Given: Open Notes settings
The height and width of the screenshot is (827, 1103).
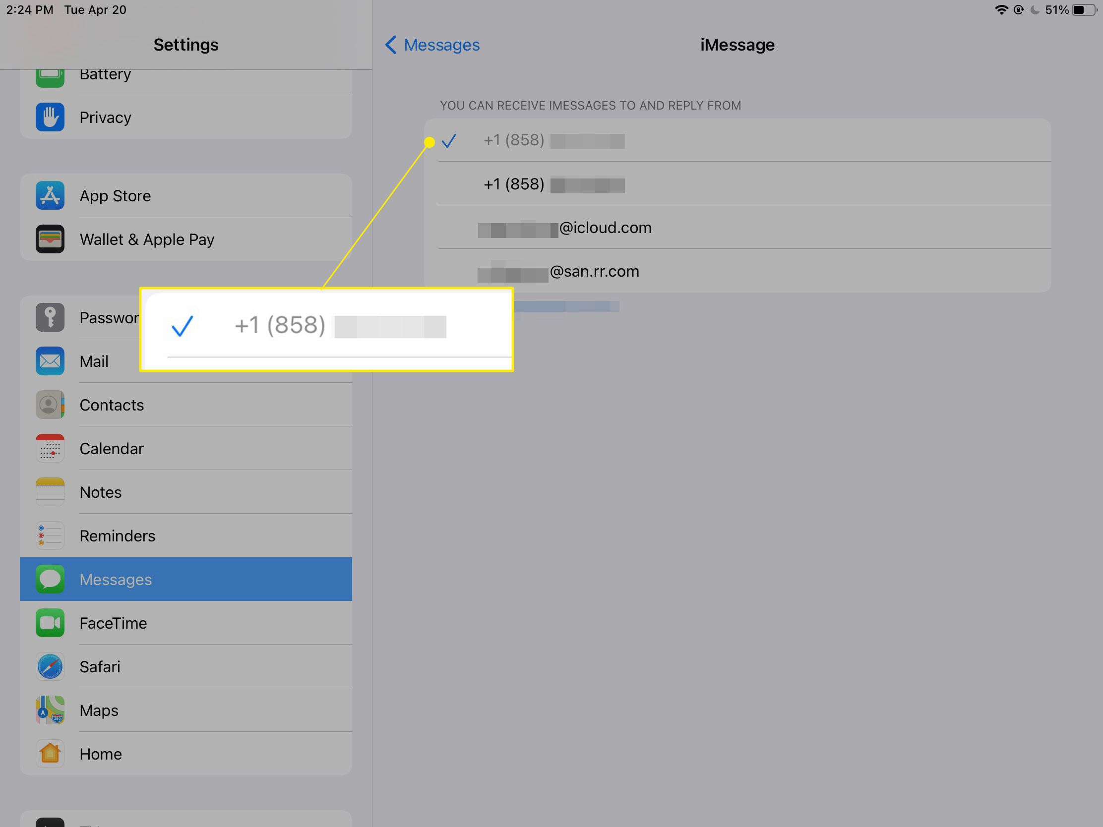Looking at the screenshot, I should click(x=186, y=491).
